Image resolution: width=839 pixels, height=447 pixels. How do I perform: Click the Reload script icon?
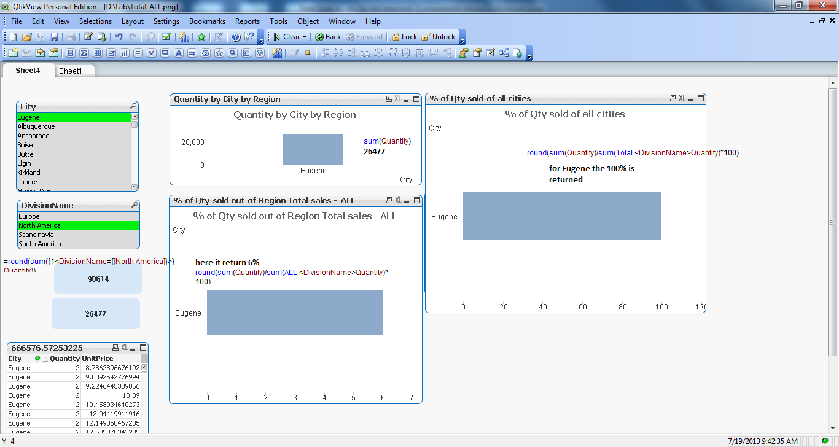[102, 37]
